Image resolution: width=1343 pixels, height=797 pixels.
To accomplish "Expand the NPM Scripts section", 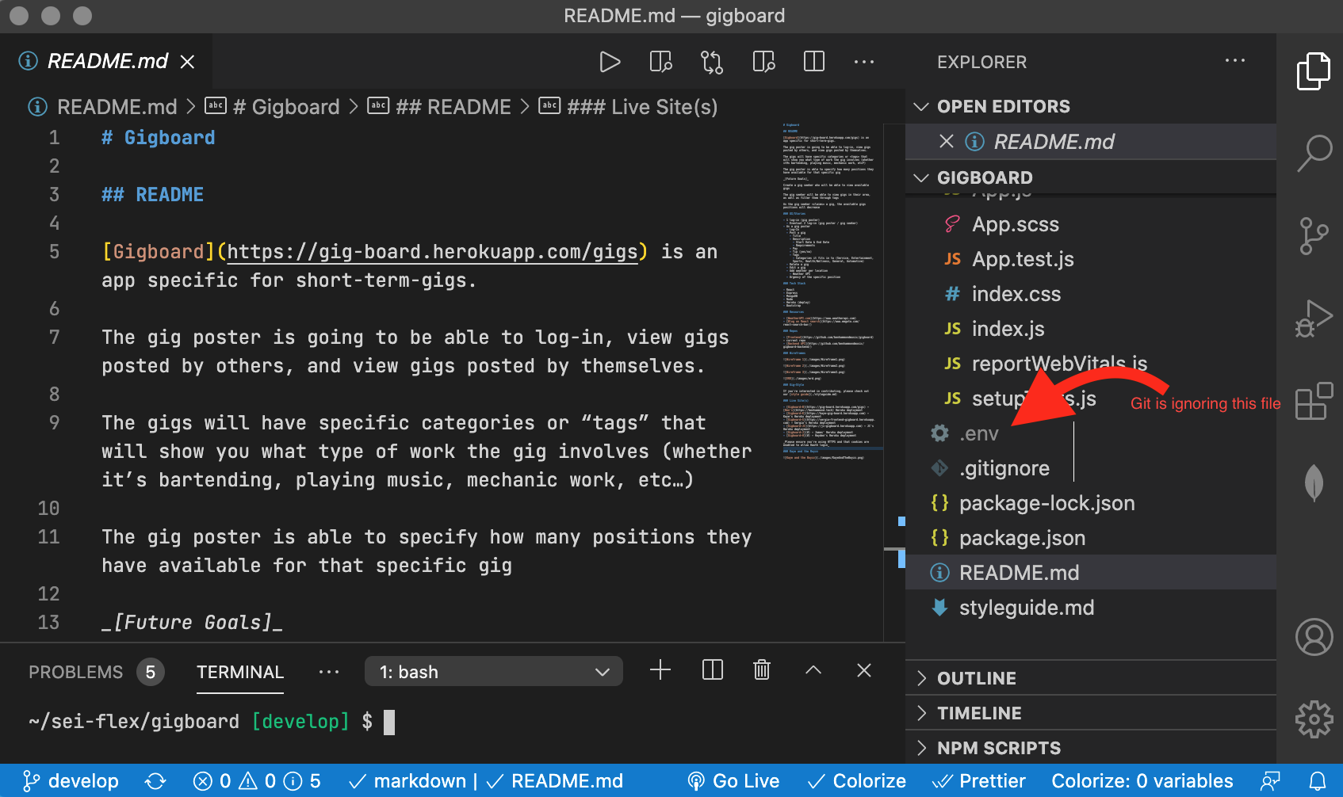I will [1091, 748].
